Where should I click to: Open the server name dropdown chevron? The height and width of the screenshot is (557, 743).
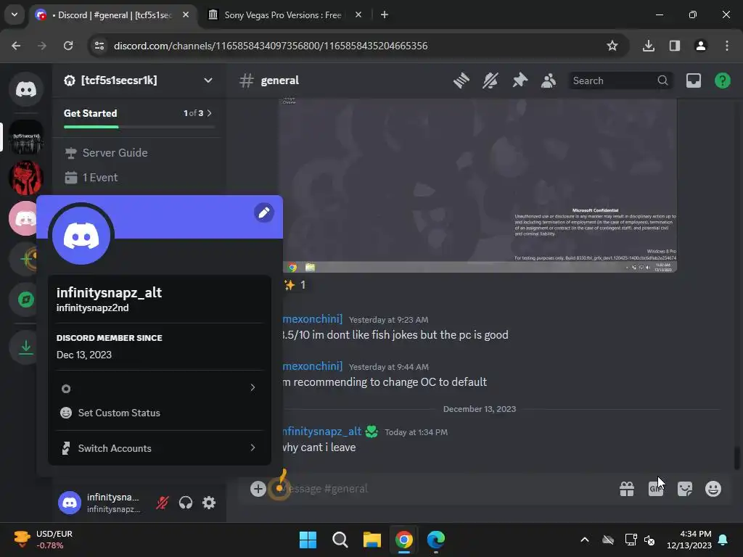[x=208, y=81]
